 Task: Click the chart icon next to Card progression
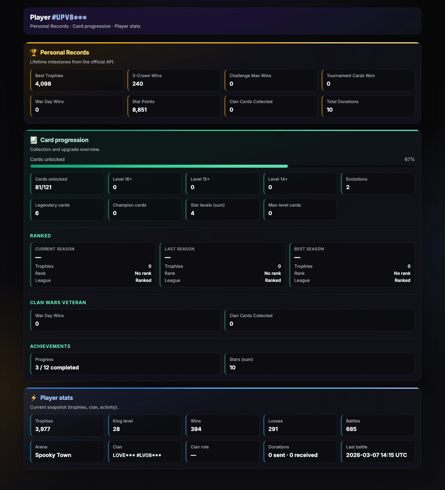34,140
